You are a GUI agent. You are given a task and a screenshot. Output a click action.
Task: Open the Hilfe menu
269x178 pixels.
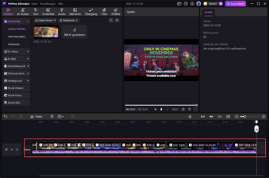point(61,4)
